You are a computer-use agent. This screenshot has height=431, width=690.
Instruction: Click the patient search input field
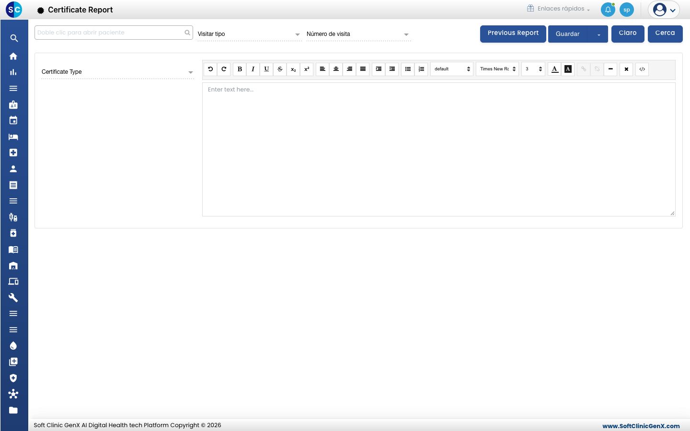click(x=114, y=33)
